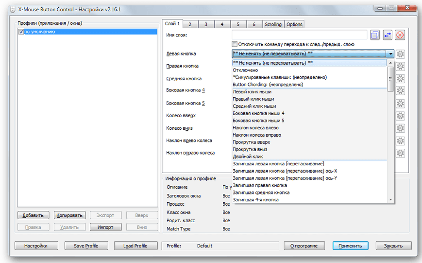Open gear settings for Боковая кнопка 5
Screen dimensions: 422x263
[x=400, y=104]
